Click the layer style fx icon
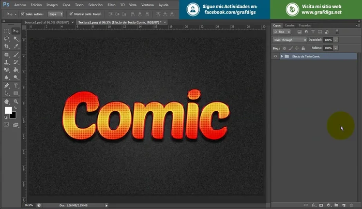 tap(313, 205)
